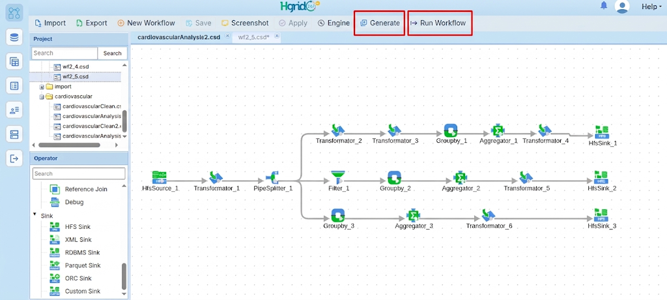Viewport: 667px width, 300px height.
Task: Switch to cardiovascularAnalysie2.csd tab
Action: tap(178, 37)
